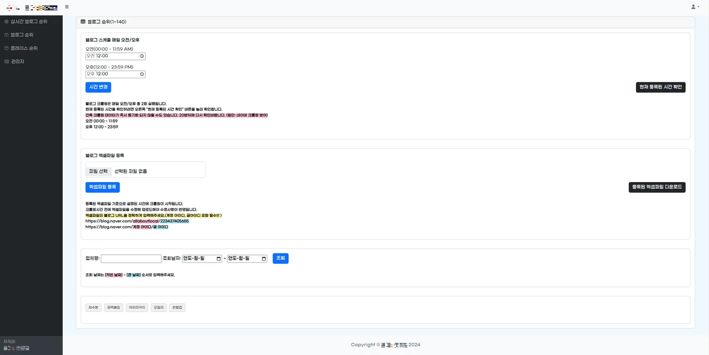Click the 블로그 엑셀파일 등록 heading
Image resolution: width=709 pixels, height=355 pixels.
click(105, 156)
